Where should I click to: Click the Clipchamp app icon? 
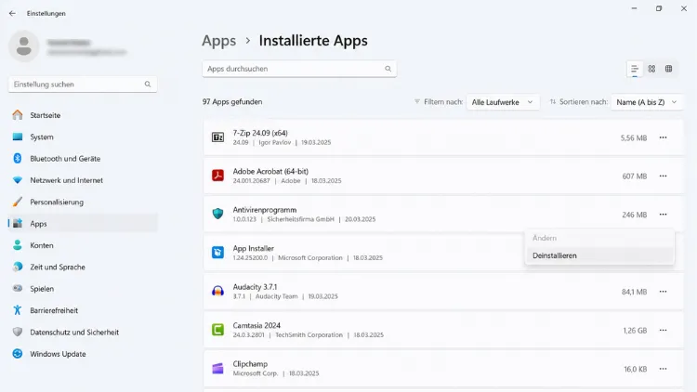217,369
